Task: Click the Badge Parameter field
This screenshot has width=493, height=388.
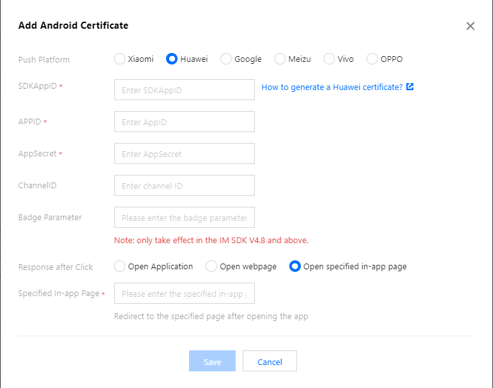Action: point(185,218)
